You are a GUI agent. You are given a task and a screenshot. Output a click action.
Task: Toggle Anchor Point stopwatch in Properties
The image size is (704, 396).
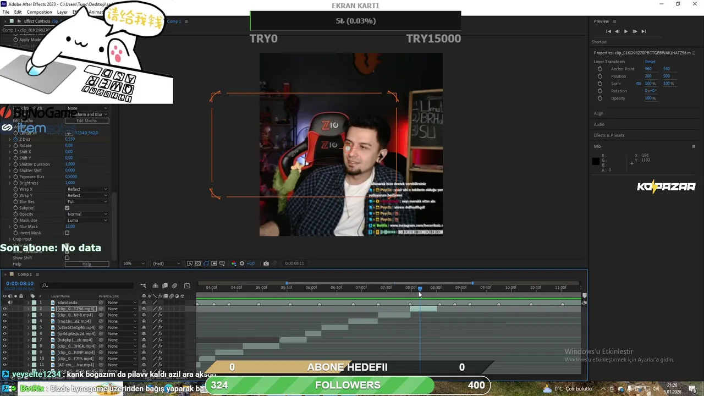pyautogui.click(x=600, y=69)
